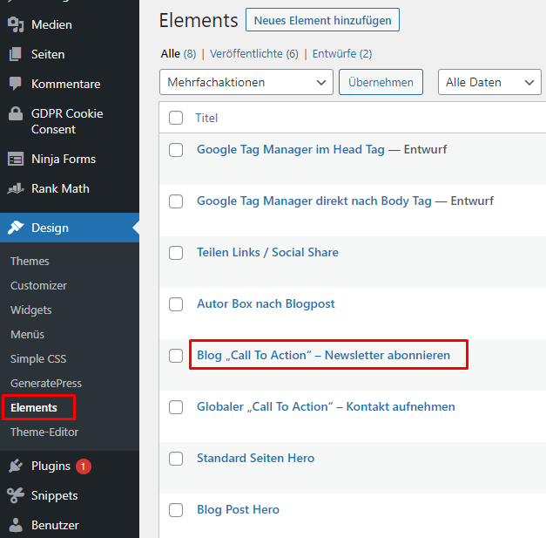Click the GDPR Cookie Consent lock icon
546x538 pixels.
point(16,113)
